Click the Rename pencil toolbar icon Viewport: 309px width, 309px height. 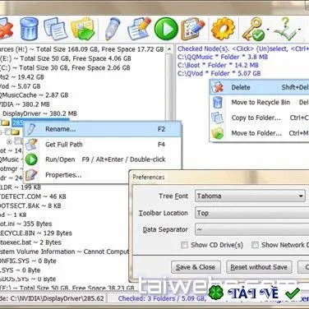113,29
